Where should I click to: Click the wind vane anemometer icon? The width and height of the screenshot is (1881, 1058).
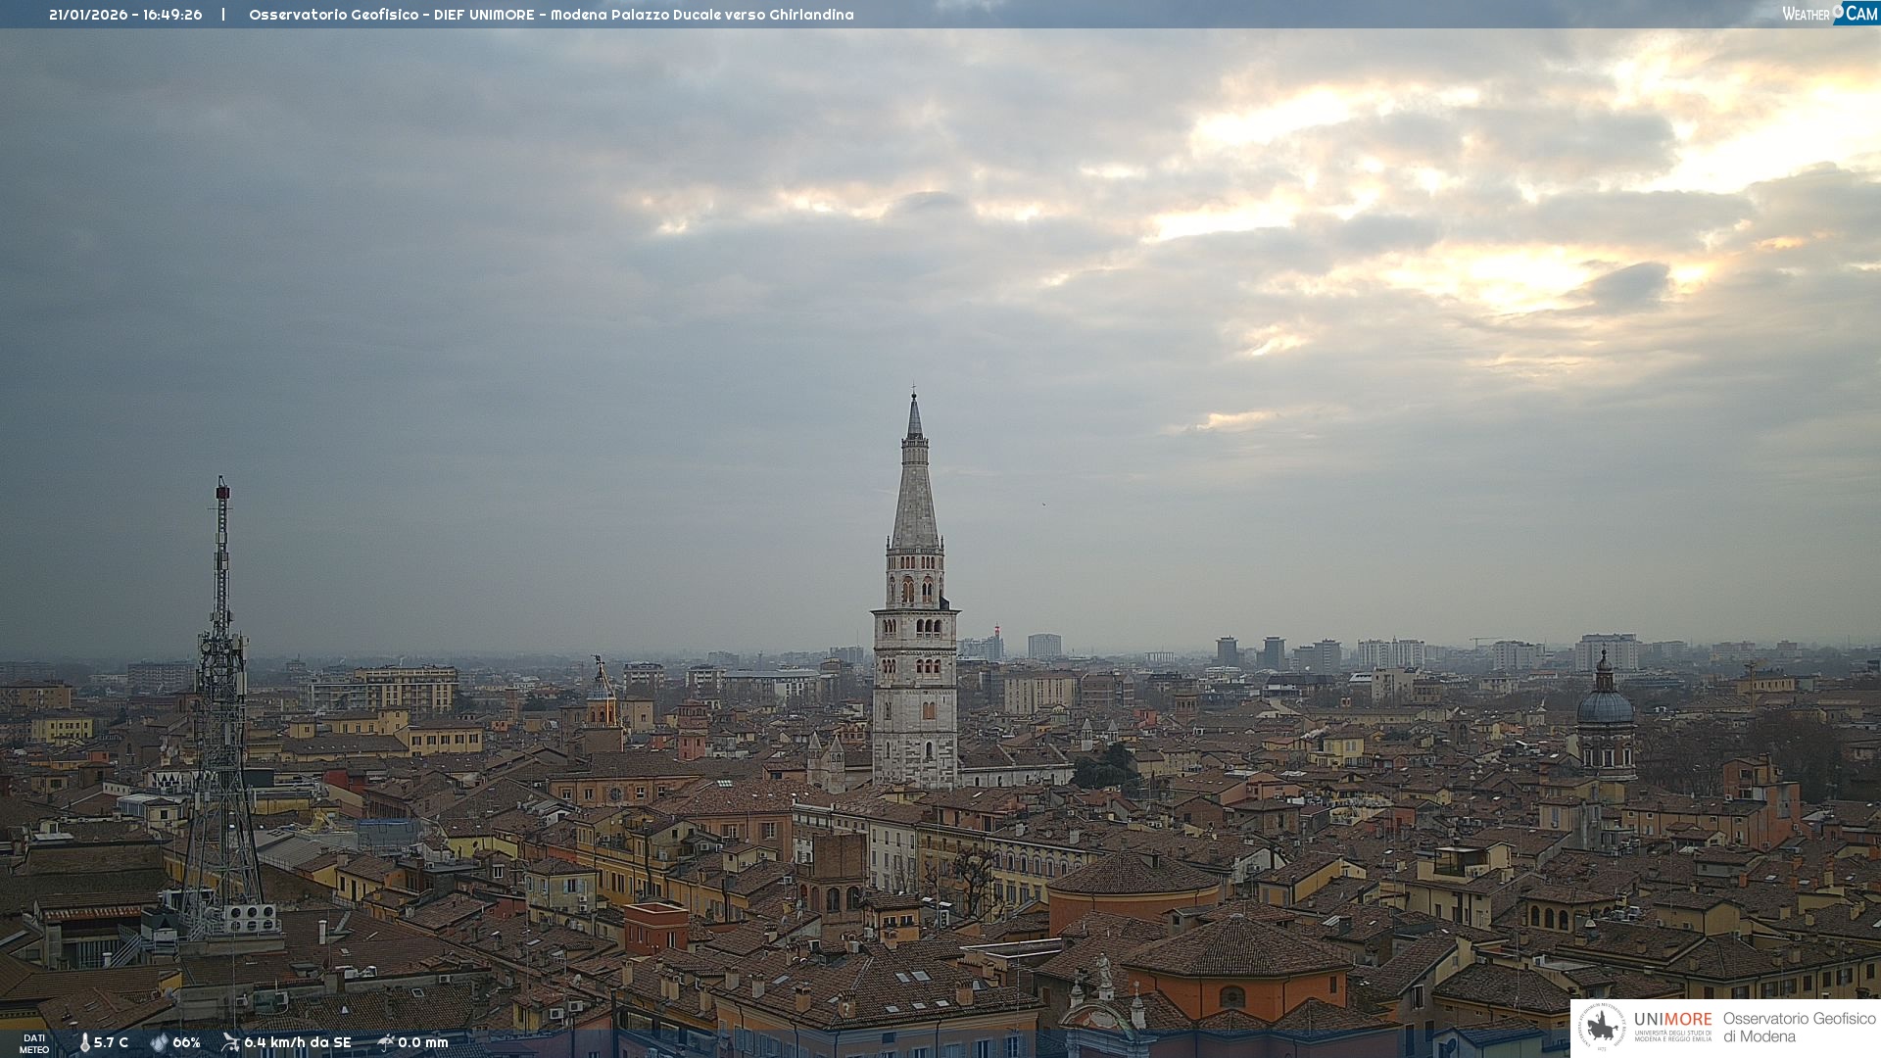pyautogui.click(x=230, y=1042)
